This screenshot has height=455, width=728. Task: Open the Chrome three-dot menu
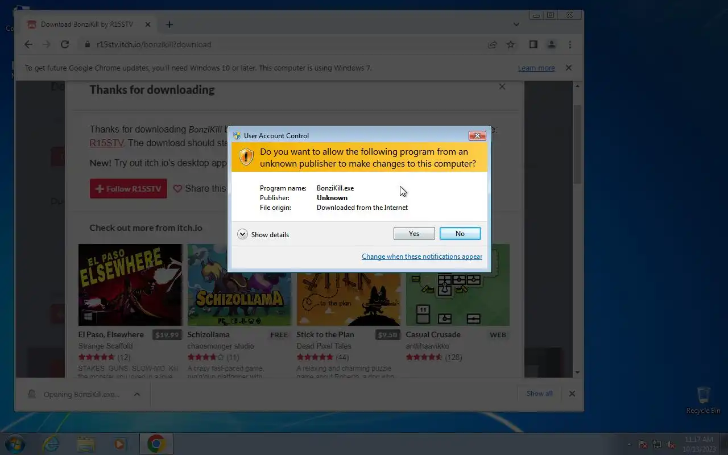(570, 44)
